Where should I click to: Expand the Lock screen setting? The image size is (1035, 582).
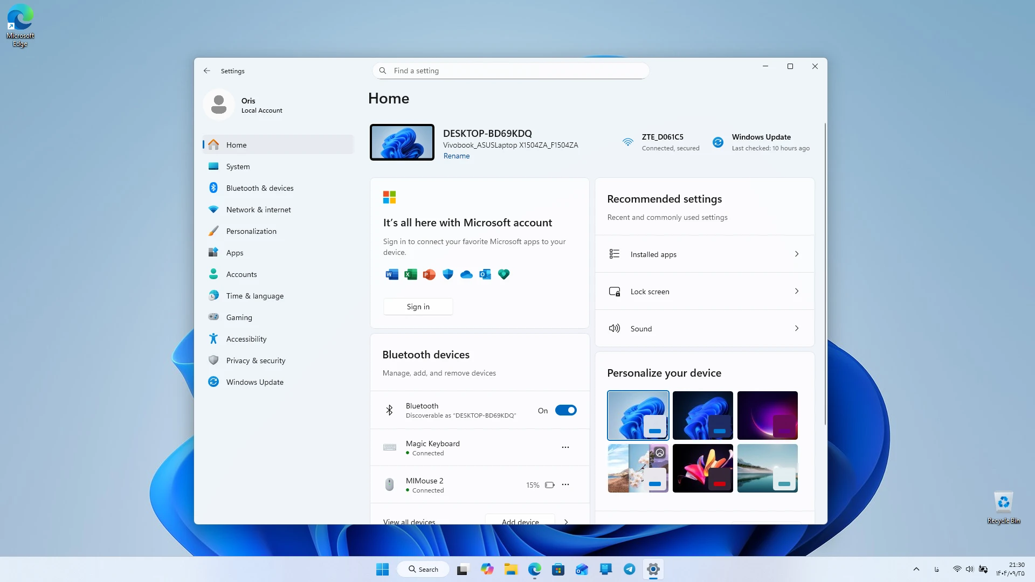tap(705, 291)
